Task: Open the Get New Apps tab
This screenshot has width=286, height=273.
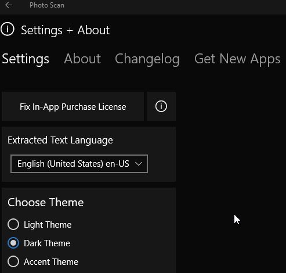Action: (x=237, y=59)
